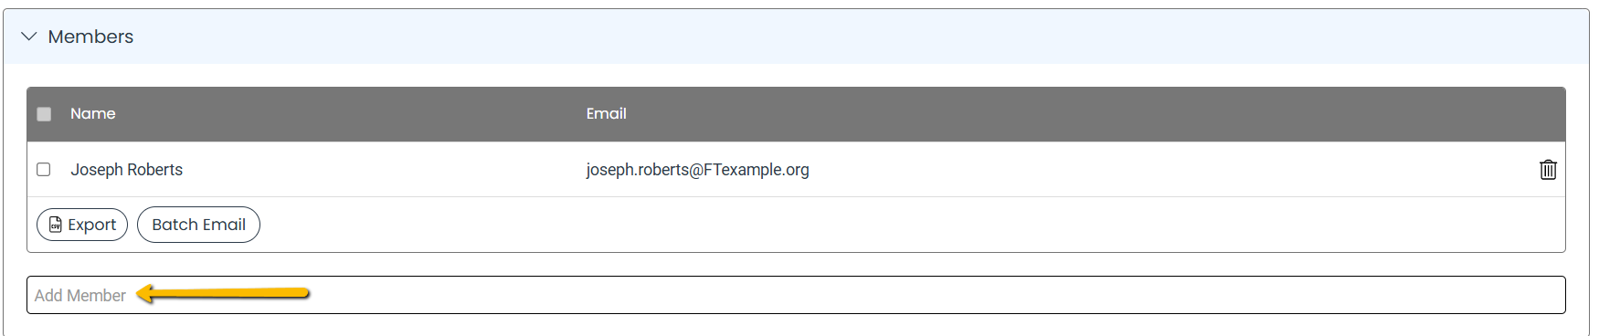Delete Joseph Roberts using the trash icon
This screenshot has width=1599, height=336.
(x=1548, y=170)
